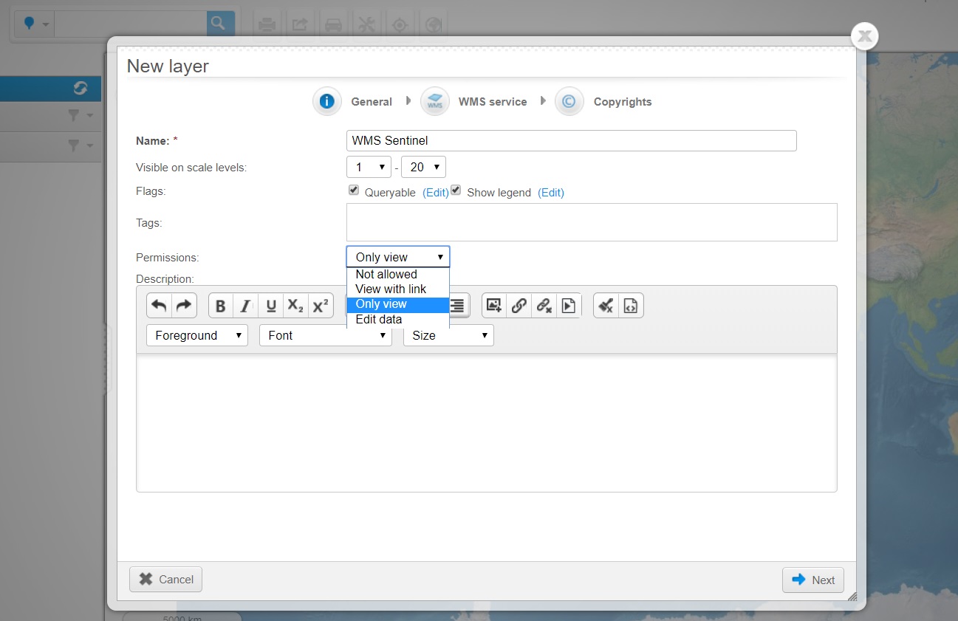Click the car routing icon in map toolbar
The height and width of the screenshot is (621, 958).
point(333,25)
